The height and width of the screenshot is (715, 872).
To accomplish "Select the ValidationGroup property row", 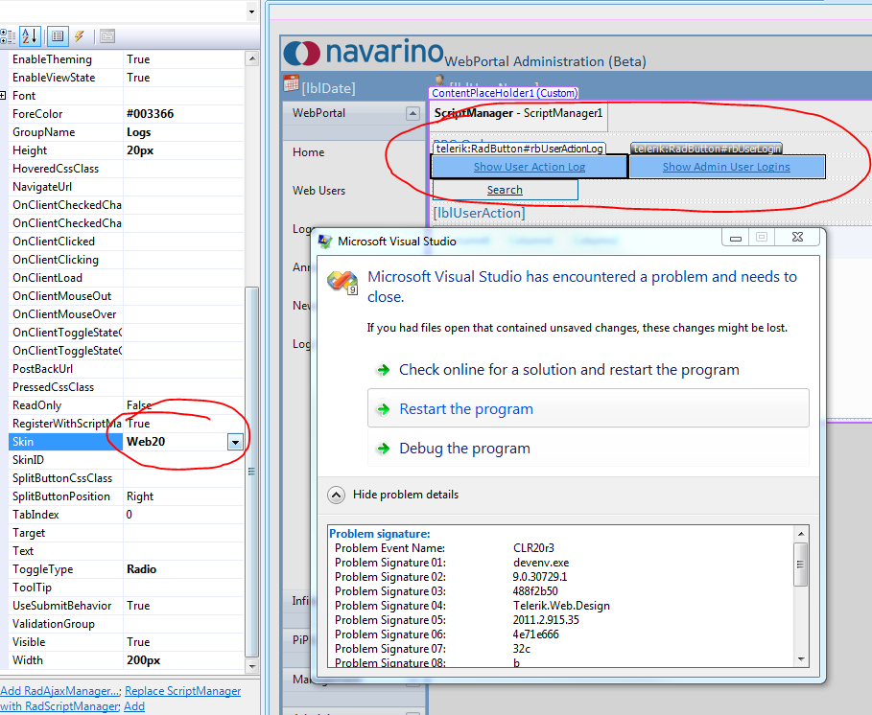I will pos(127,624).
